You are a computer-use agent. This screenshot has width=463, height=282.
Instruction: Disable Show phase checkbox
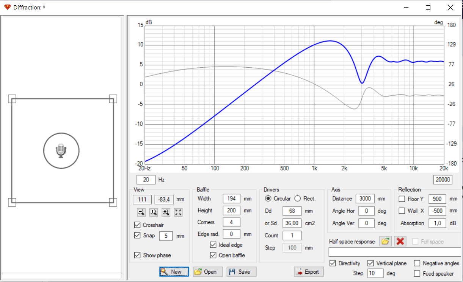[x=137, y=255]
